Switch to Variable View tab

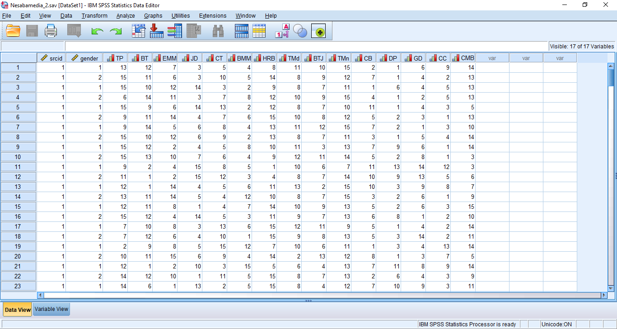coord(51,310)
